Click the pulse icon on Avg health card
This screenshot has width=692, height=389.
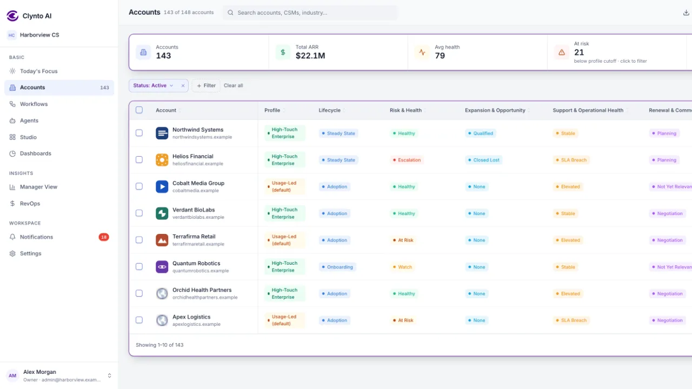[422, 52]
